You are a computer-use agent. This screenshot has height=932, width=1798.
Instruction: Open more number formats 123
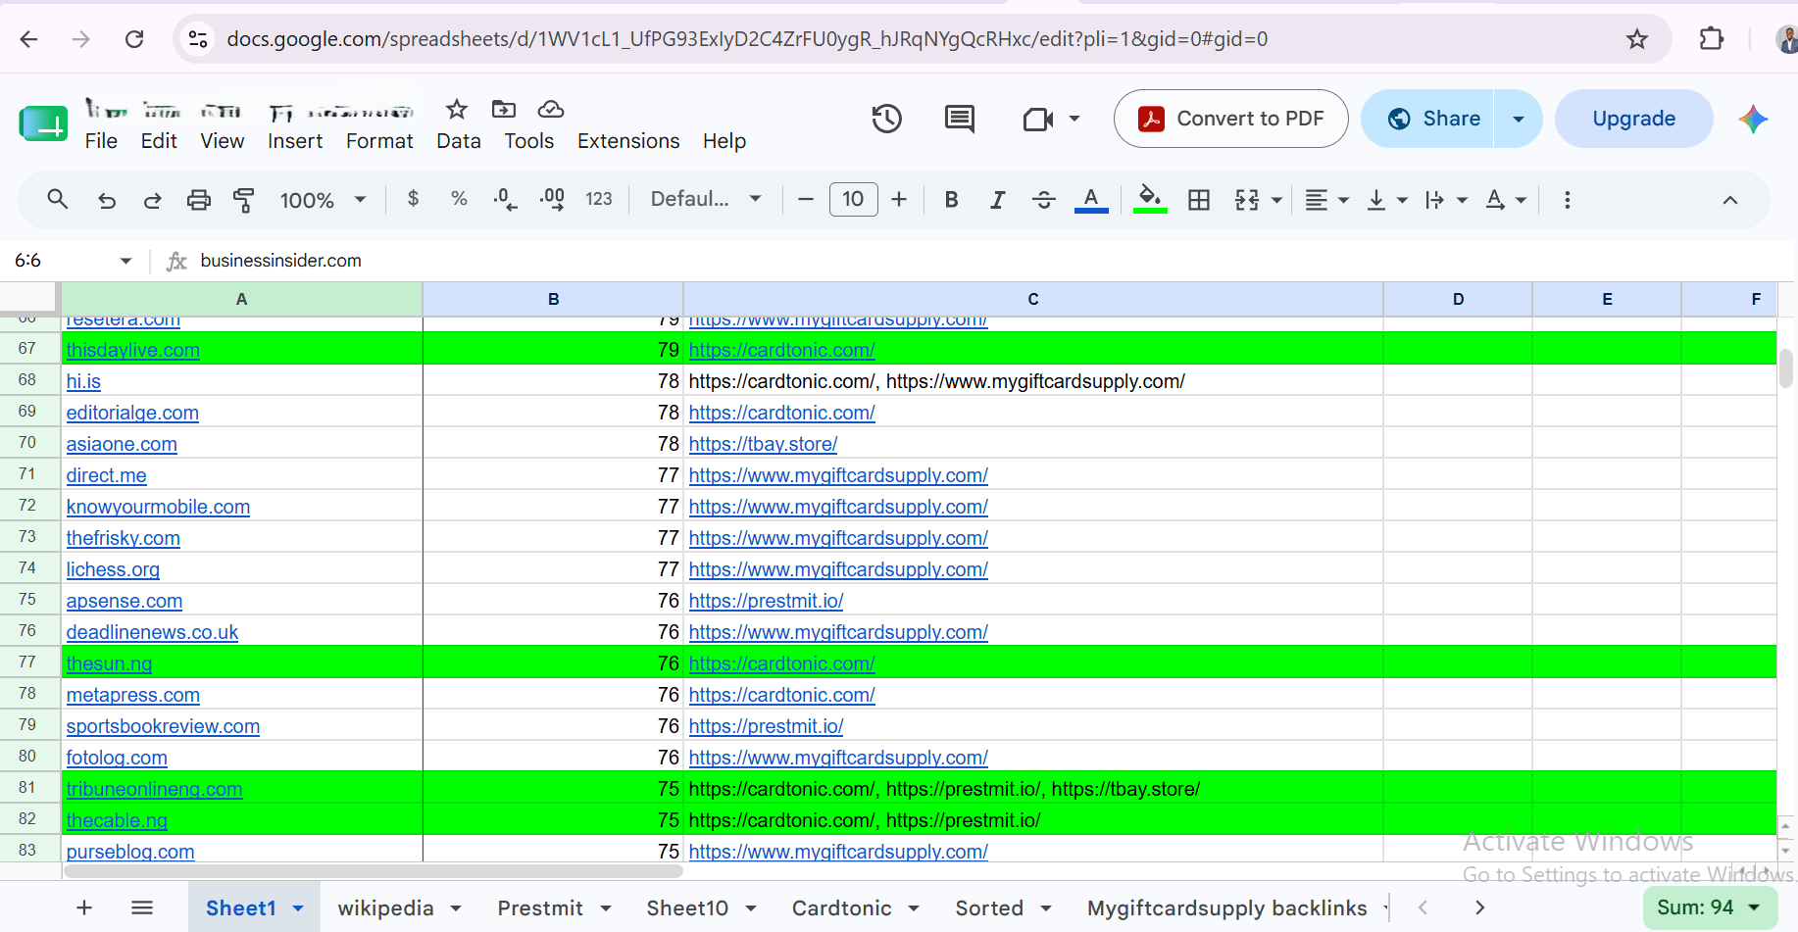[x=599, y=199]
